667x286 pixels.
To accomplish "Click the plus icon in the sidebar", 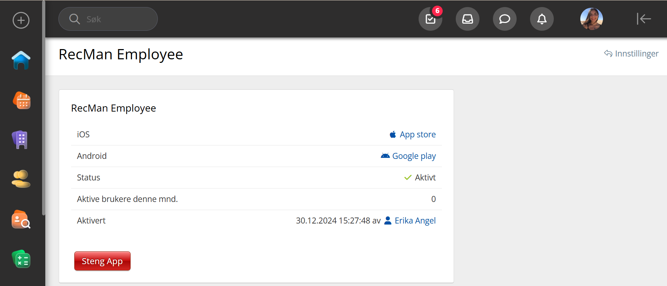I will click(x=21, y=20).
